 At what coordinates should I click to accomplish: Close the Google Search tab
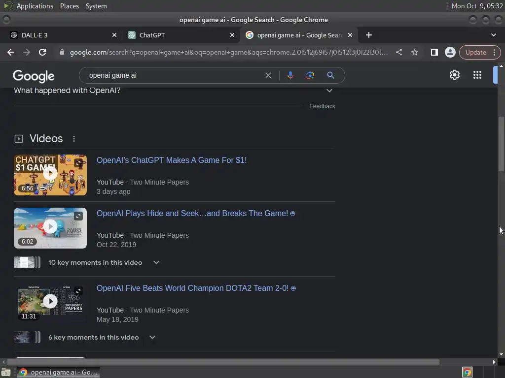point(350,35)
